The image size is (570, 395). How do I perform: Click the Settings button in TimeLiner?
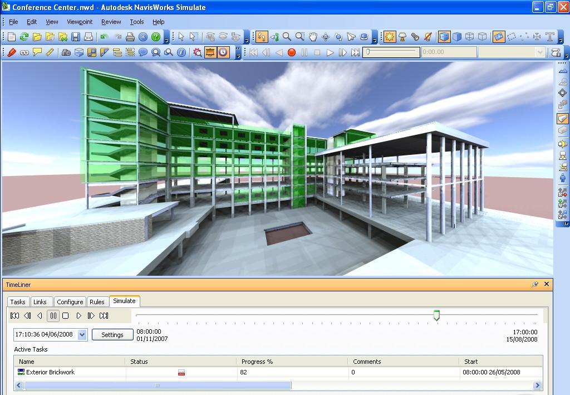coord(112,334)
